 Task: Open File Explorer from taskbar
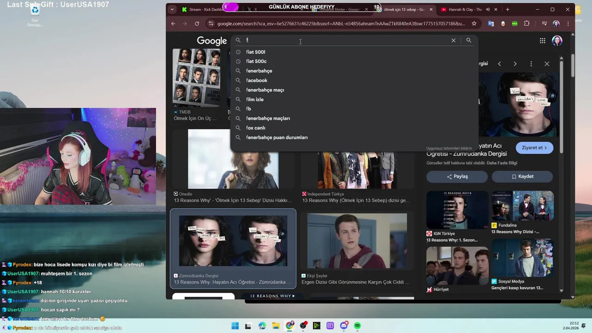276,326
